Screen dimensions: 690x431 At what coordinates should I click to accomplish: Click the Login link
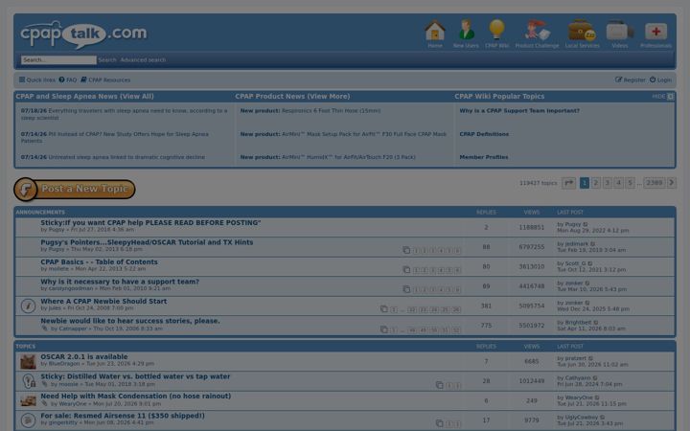[x=660, y=79]
